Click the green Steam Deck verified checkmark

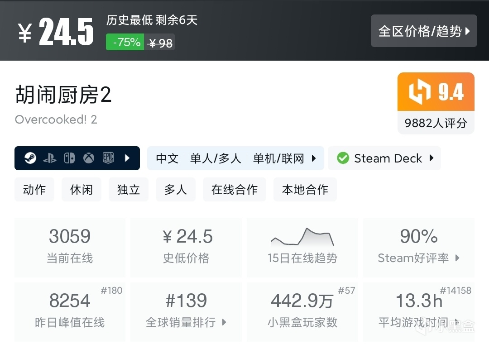point(343,158)
